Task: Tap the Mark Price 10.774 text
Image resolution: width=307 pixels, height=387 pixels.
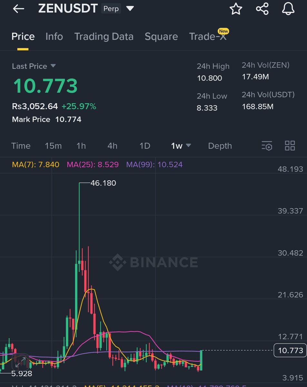Action: tap(46, 119)
